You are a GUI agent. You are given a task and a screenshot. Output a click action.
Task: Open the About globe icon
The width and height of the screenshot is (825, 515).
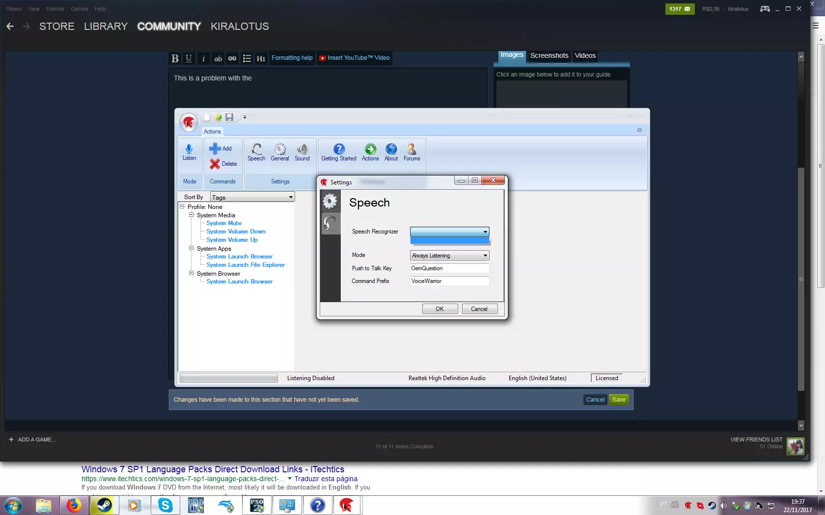(391, 152)
